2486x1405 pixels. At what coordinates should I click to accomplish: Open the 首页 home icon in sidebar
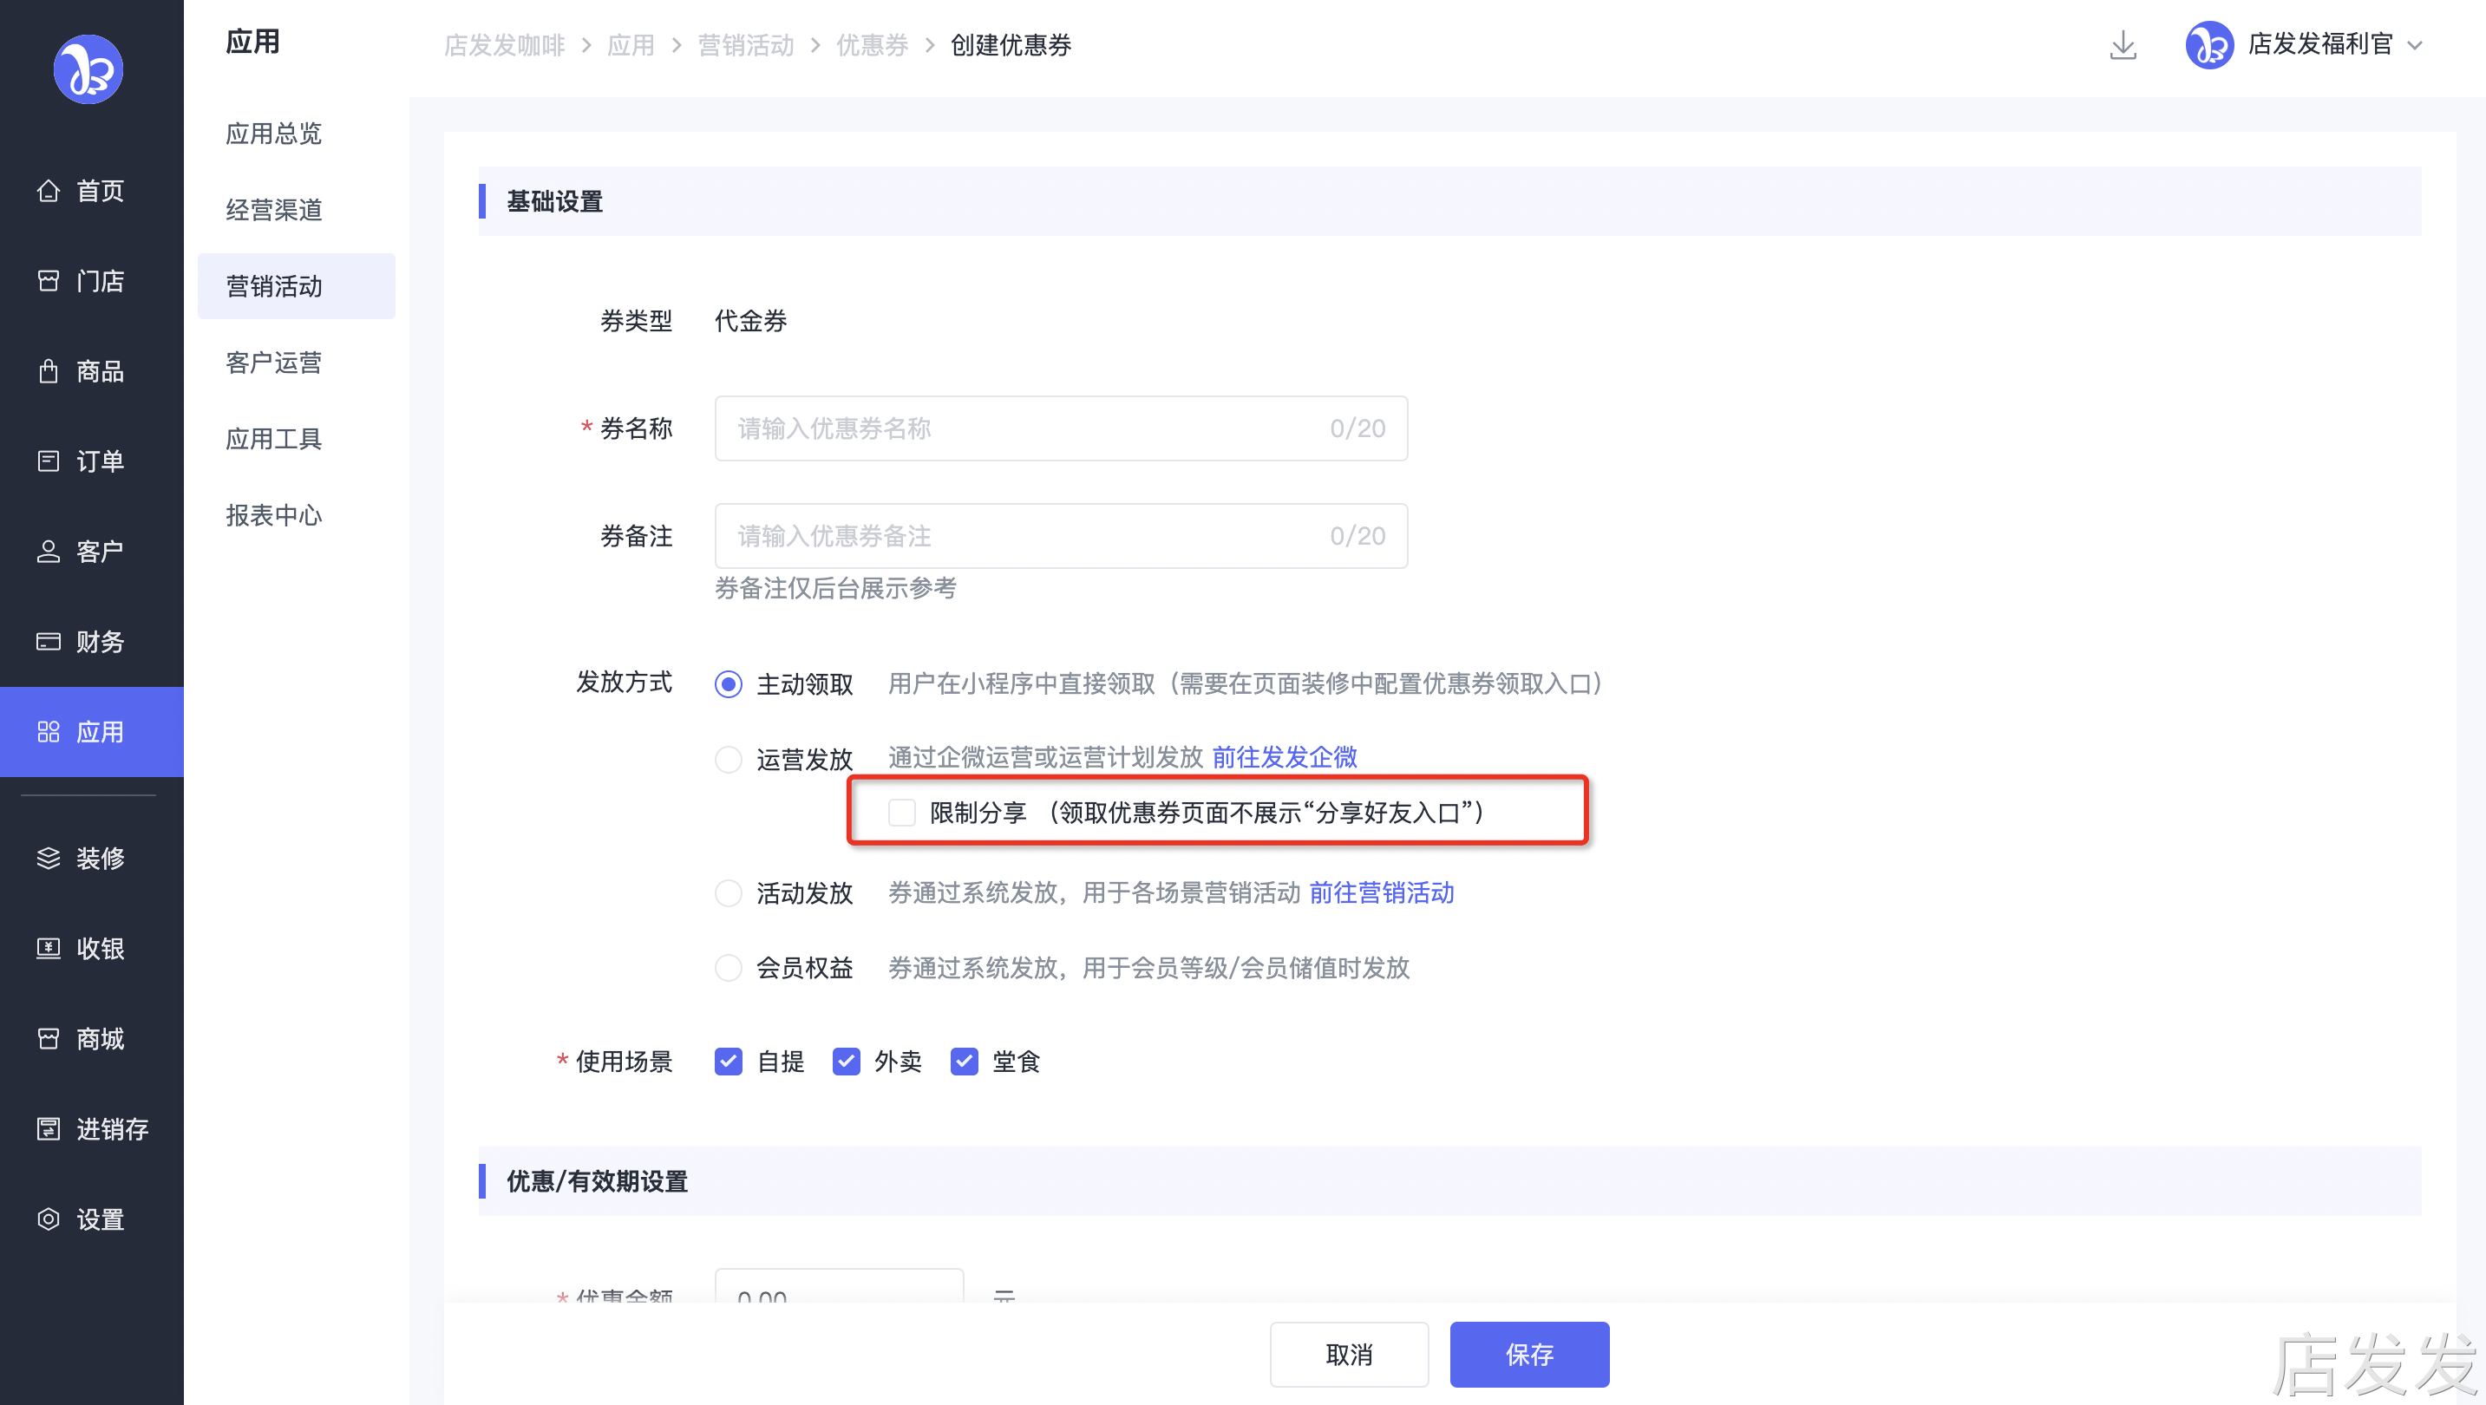click(49, 191)
